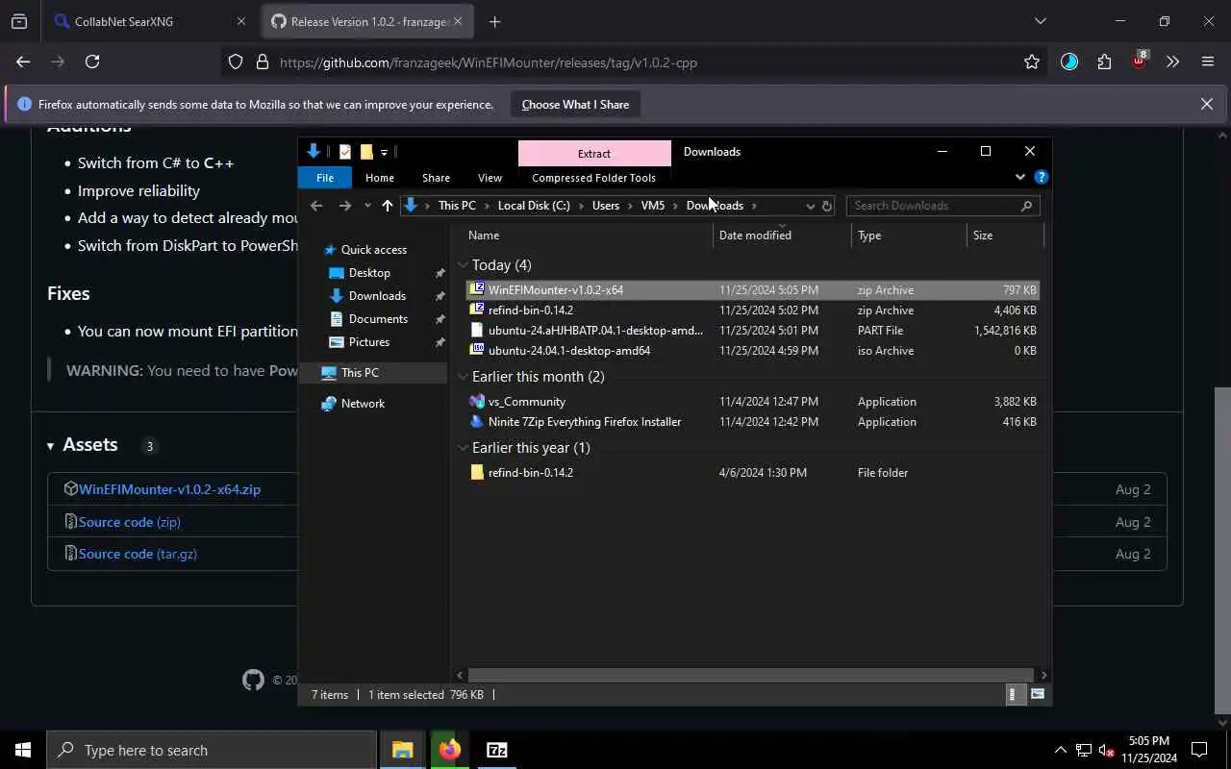
Task: Click the 'Local Disk (C:)' breadcrumb
Action: tap(534, 206)
